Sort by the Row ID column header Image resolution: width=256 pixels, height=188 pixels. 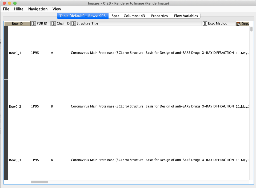tap(17, 24)
